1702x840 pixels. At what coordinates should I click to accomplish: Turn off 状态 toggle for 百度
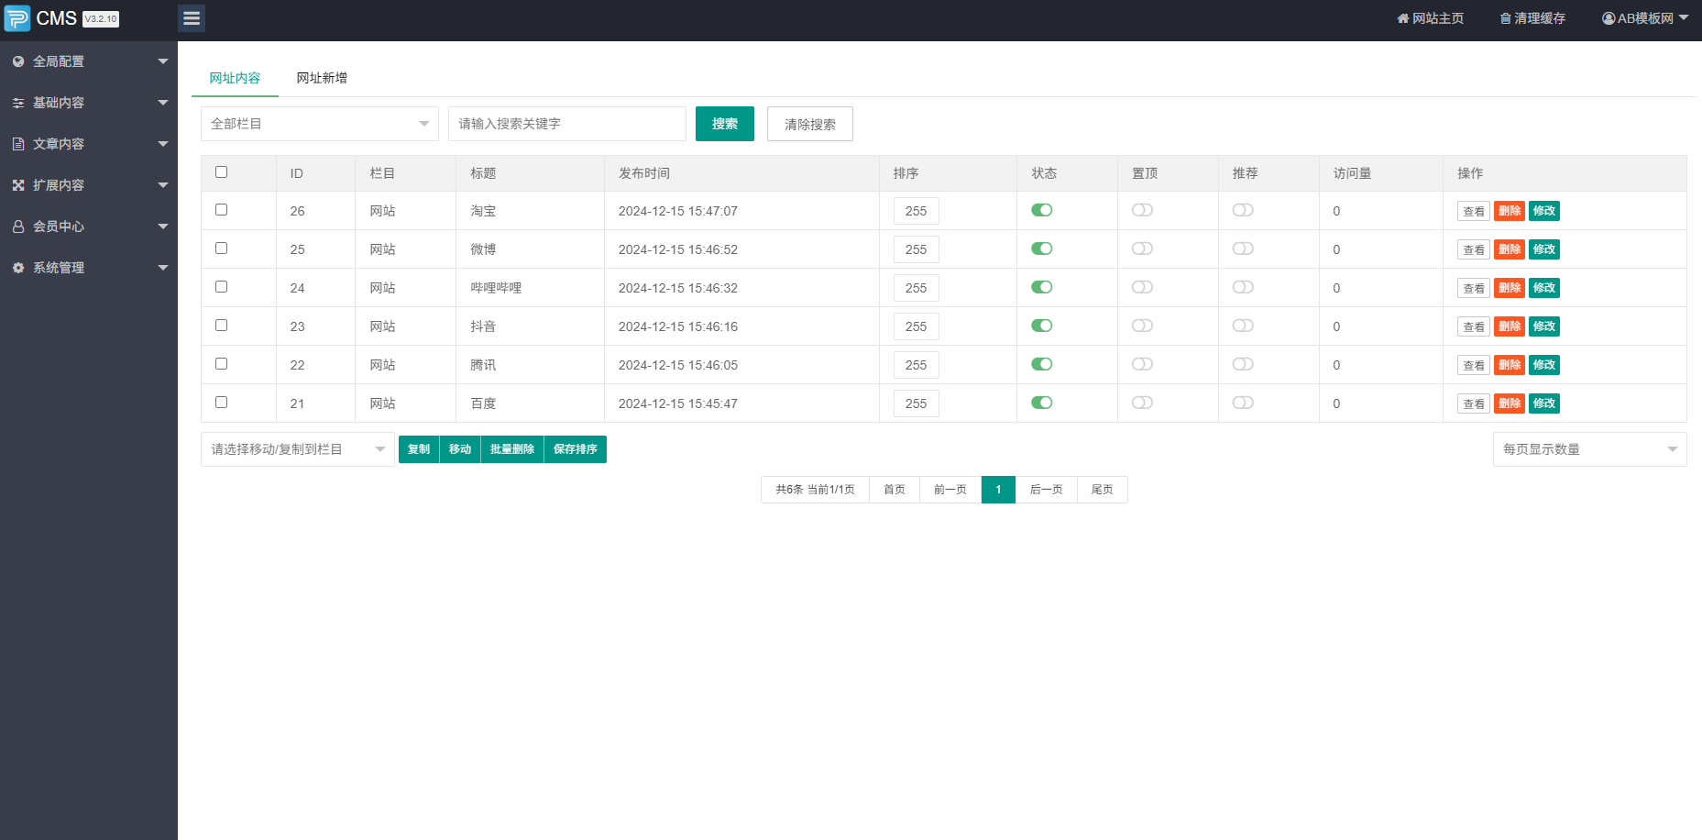(1041, 403)
